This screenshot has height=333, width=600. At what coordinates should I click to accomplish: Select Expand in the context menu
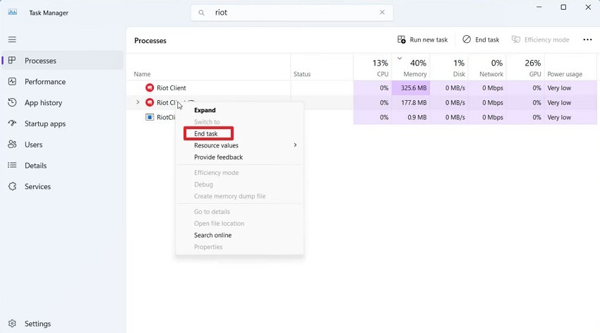tap(205, 110)
